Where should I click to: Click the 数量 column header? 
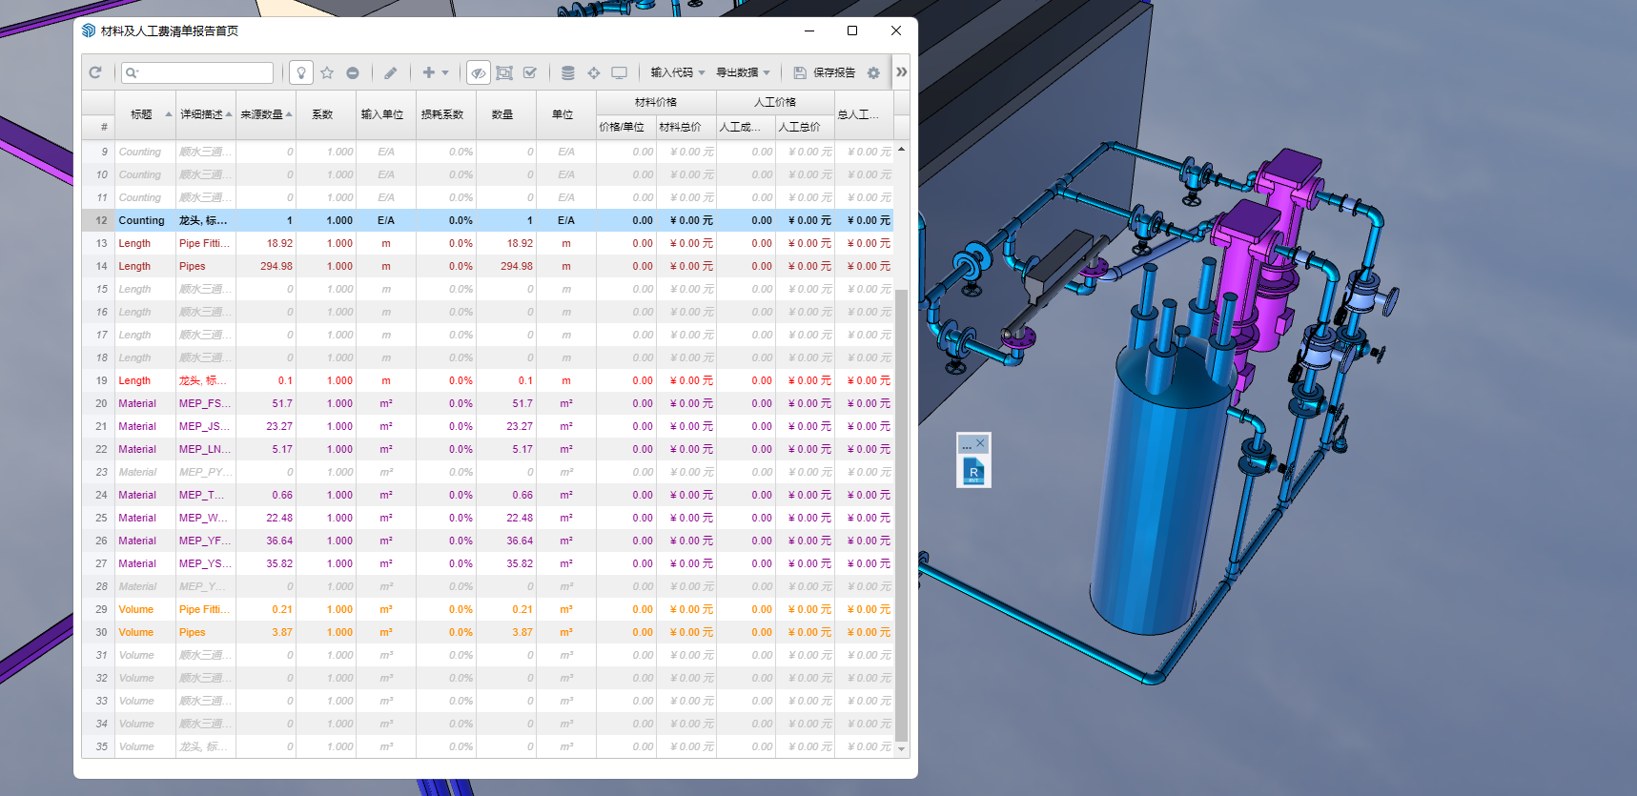pos(502,114)
